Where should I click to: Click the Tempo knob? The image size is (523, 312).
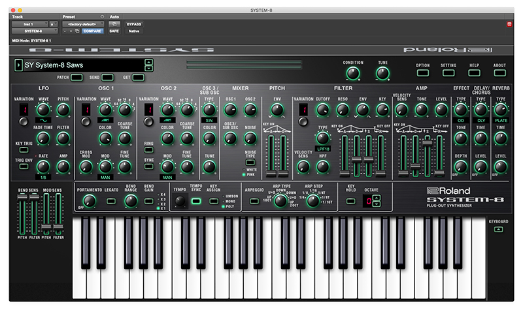coord(180,201)
